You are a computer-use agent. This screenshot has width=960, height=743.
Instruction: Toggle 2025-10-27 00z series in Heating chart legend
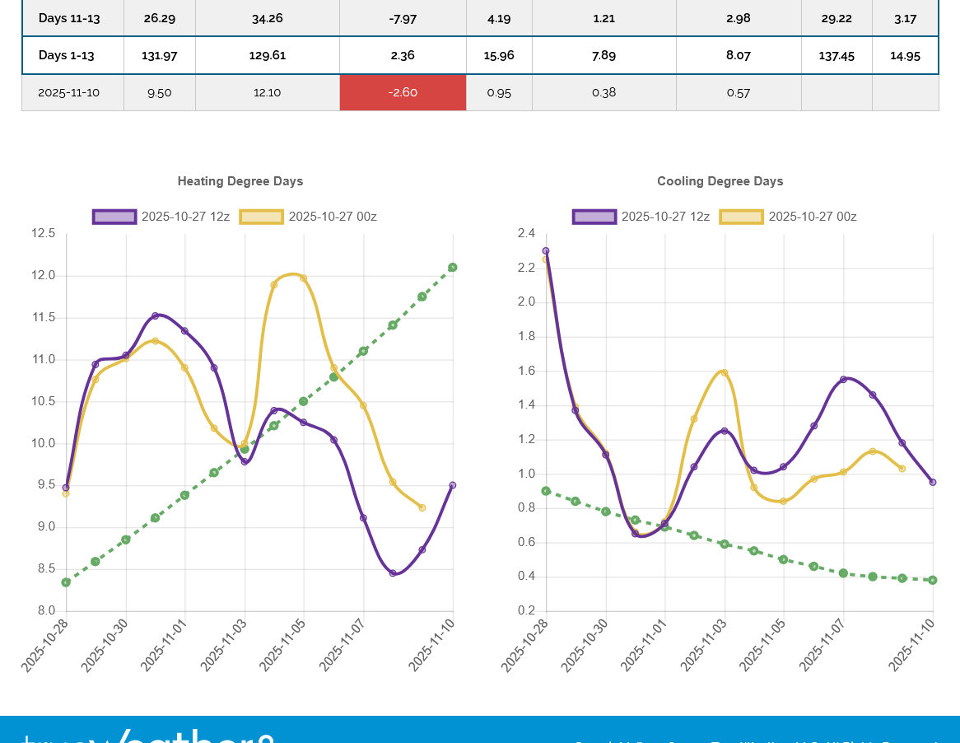[x=309, y=217]
